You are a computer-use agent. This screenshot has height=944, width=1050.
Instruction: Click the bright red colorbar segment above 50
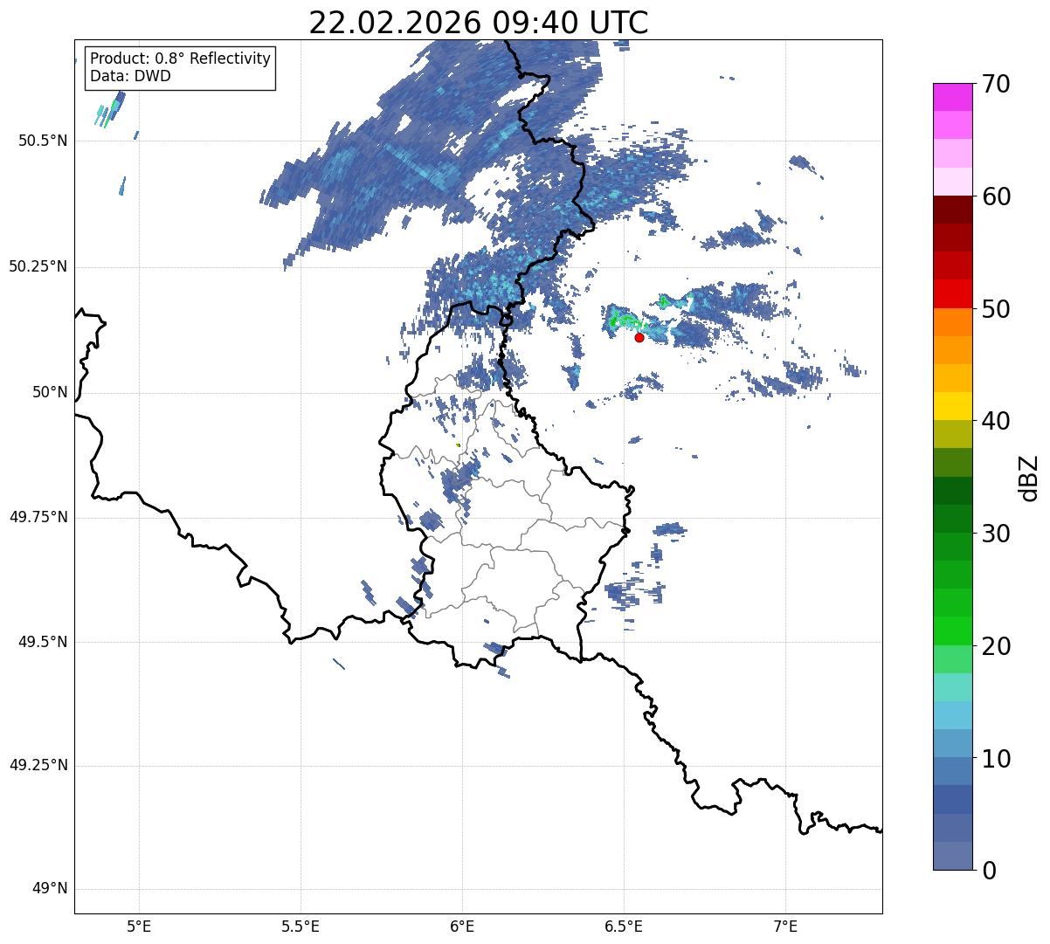(953, 293)
